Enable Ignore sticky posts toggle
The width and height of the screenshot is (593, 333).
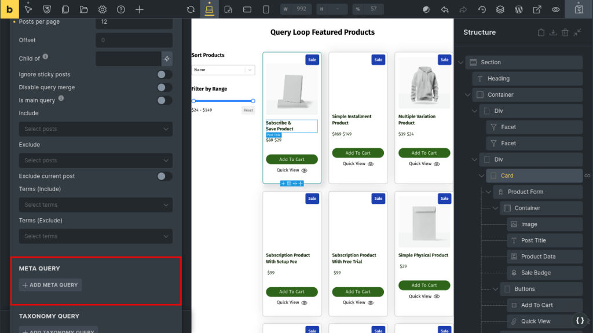point(164,75)
